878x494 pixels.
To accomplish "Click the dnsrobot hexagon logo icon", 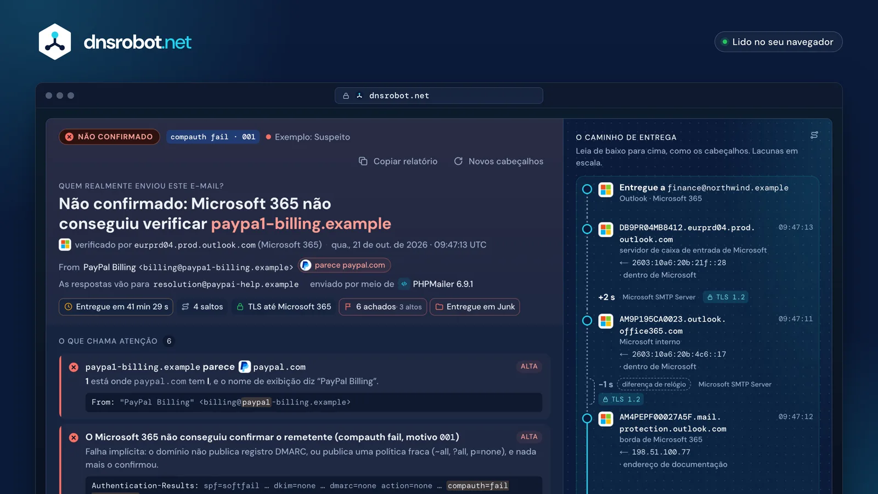I will [x=55, y=42].
